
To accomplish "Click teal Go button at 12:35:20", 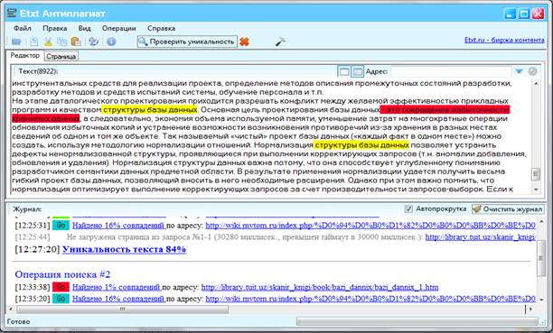I will pyautogui.click(x=61, y=299).
